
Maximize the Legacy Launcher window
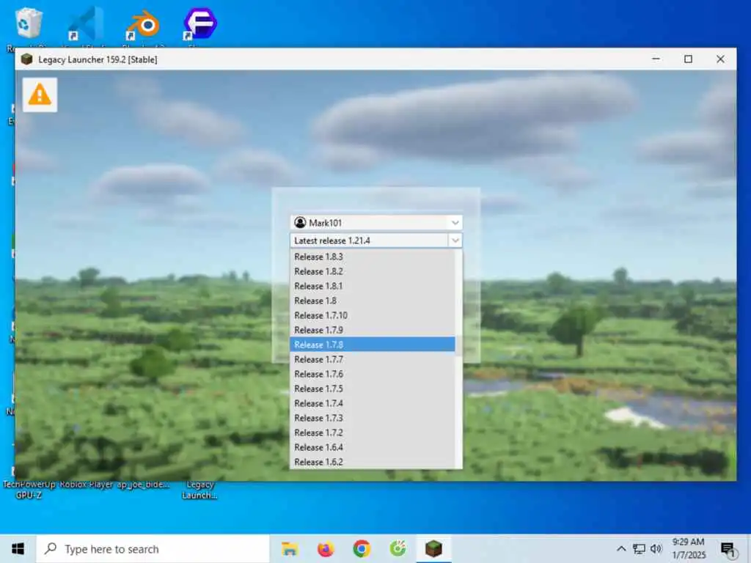(688, 59)
